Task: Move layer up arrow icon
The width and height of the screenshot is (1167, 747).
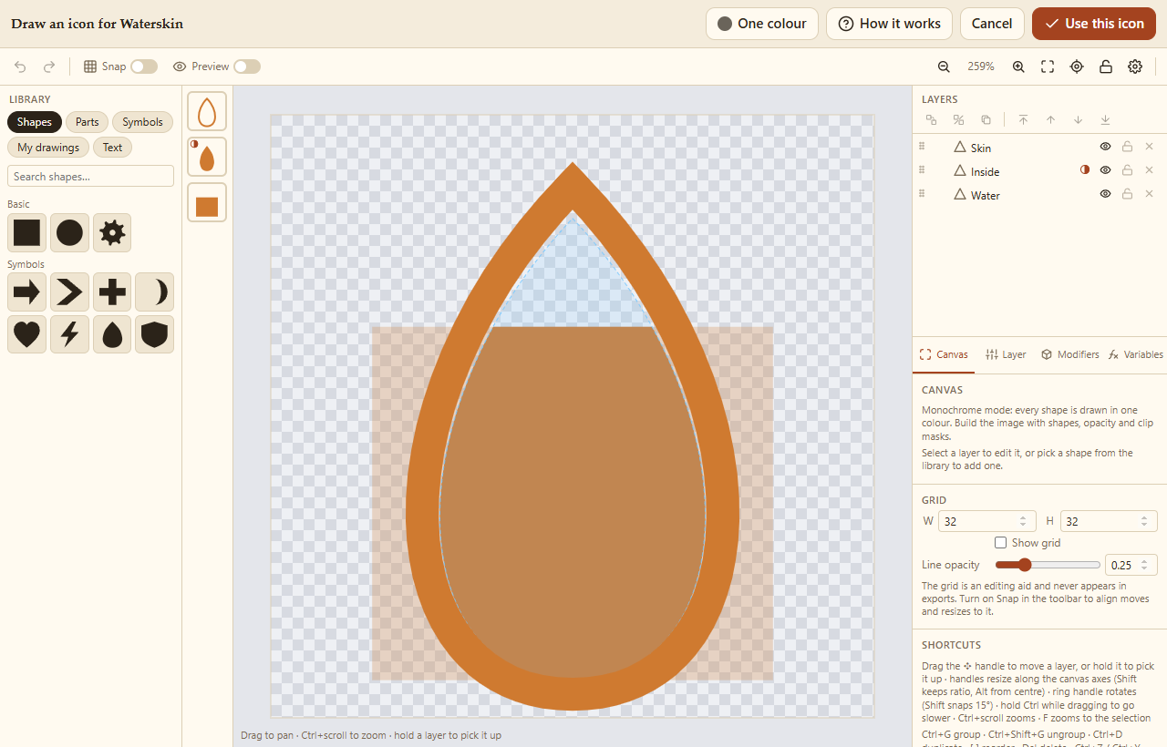Action: pos(1050,119)
